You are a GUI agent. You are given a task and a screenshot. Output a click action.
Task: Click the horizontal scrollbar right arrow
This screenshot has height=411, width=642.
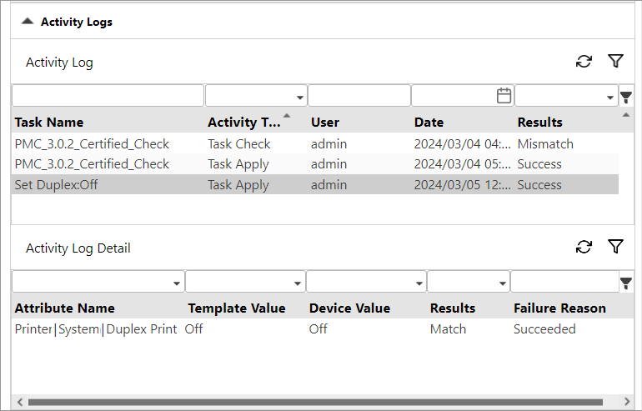pos(627,402)
